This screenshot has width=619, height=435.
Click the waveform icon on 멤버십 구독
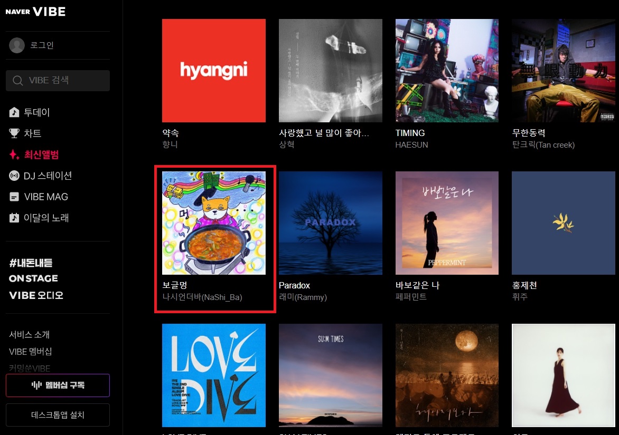pos(37,385)
